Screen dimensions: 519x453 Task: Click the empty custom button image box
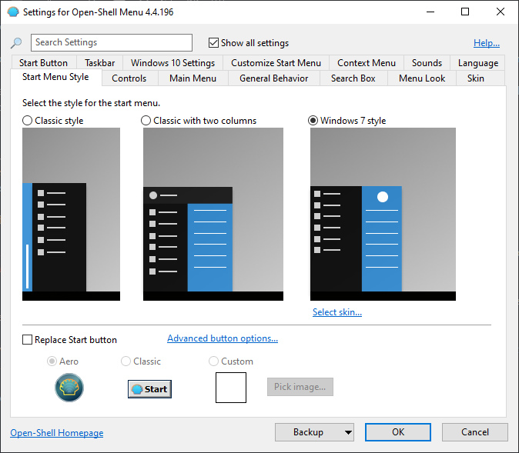coord(231,388)
